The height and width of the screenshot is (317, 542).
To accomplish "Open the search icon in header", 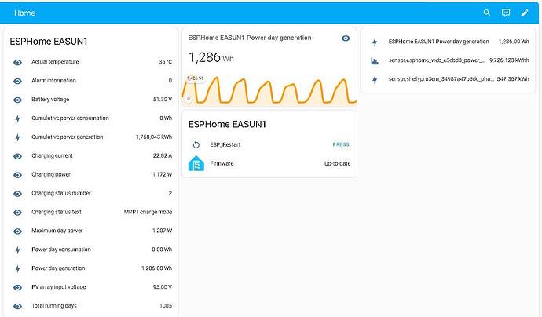I will (487, 13).
